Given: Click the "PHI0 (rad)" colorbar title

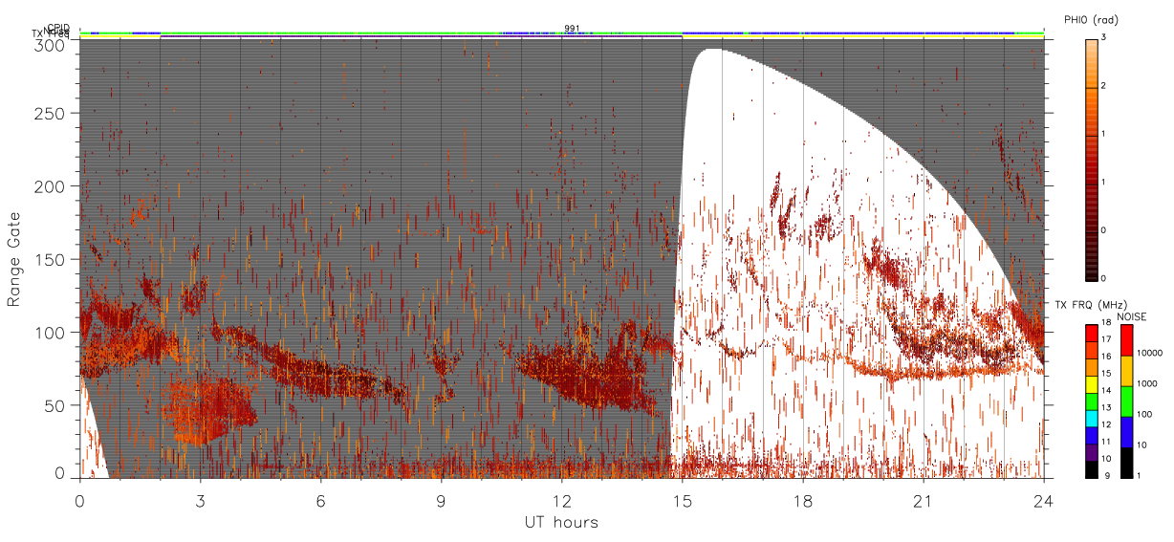Looking at the screenshot, I should point(1092,21).
